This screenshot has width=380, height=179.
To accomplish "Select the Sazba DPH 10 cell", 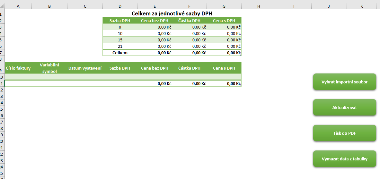I will tap(120, 33).
